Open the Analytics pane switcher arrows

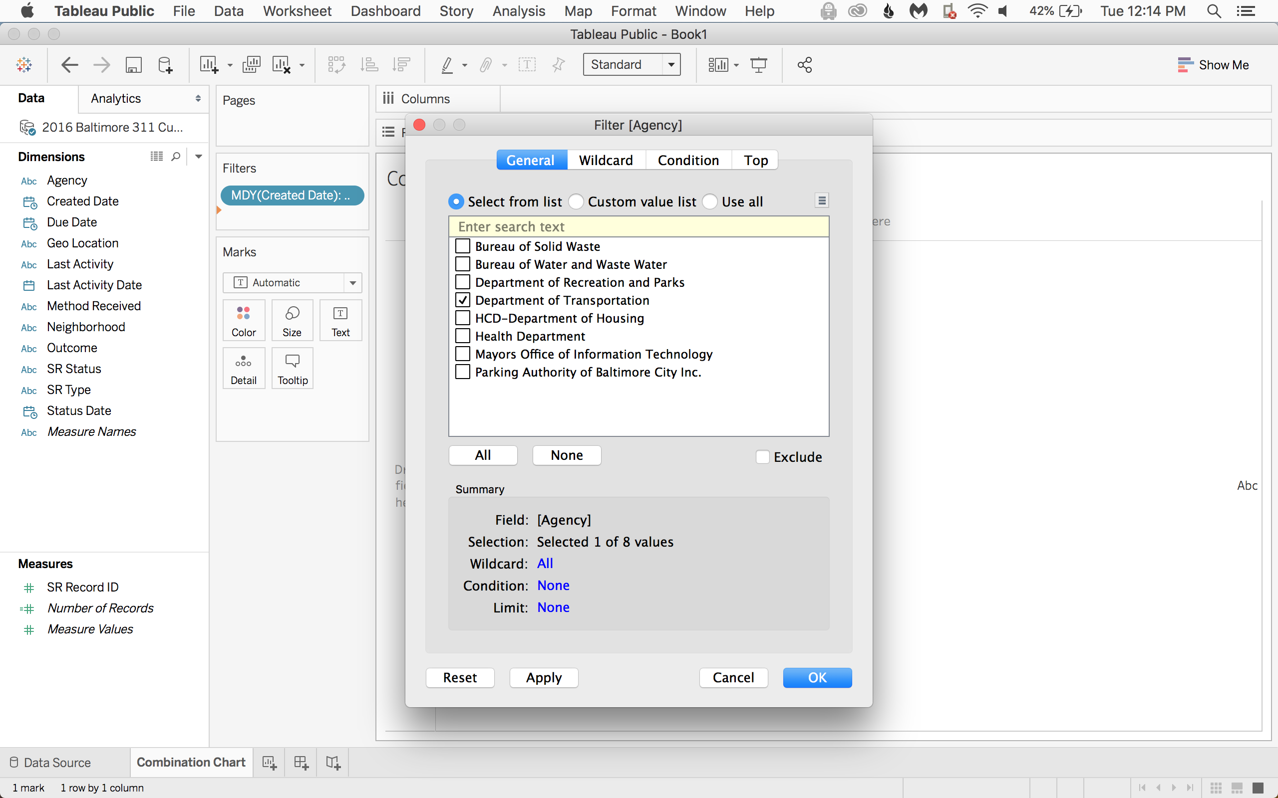(198, 99)
